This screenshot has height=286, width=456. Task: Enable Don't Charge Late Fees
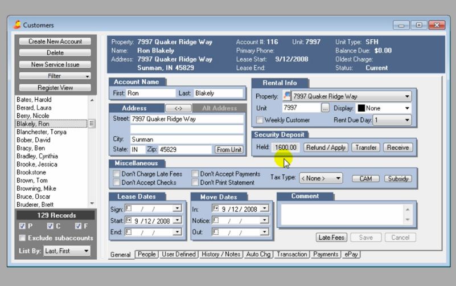pyautogui.click(x=116, y=174)
